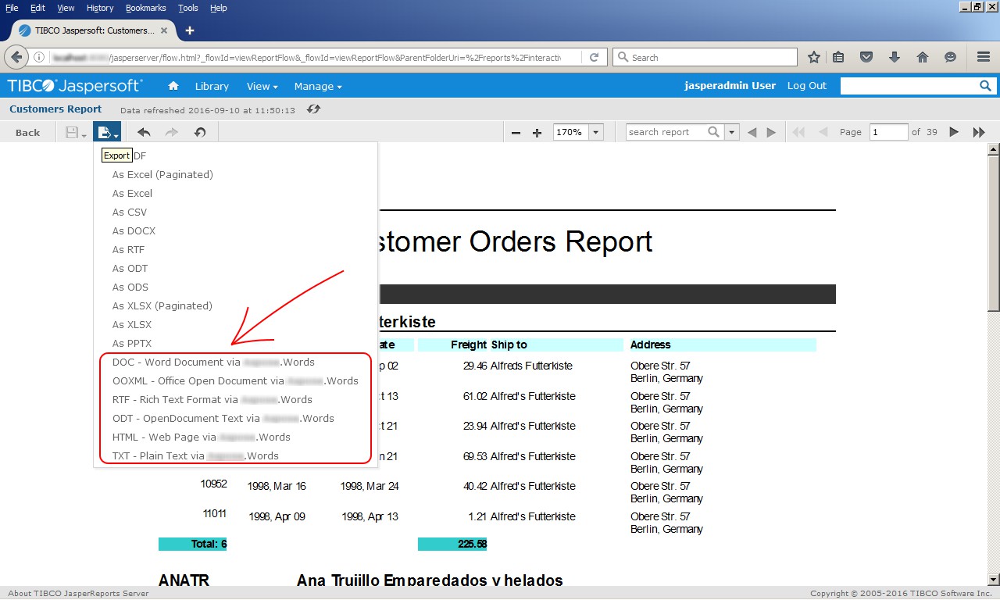Viewport: 1000px width, 600px height.
Task: Open the Pocket icon in the toolbar
Action: (x=866, y=57)
